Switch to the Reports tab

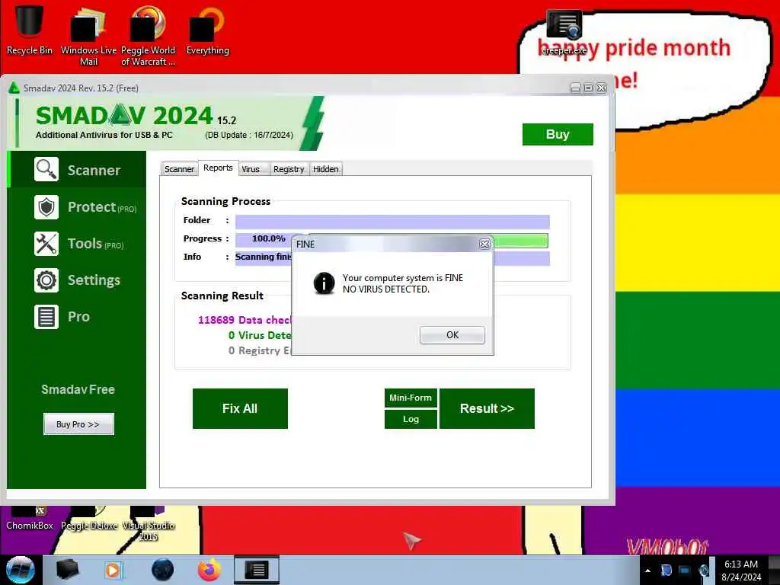[218, 168]
